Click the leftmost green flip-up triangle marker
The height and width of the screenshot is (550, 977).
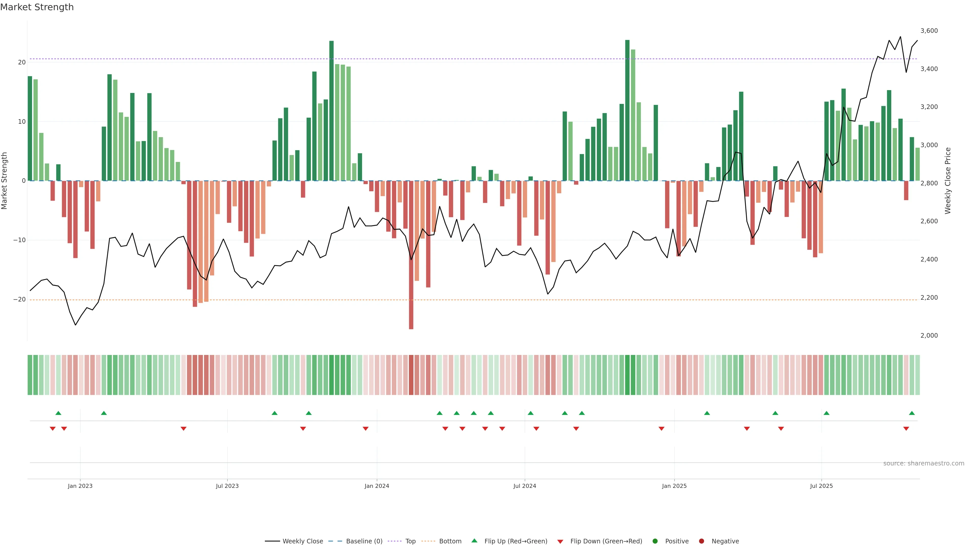58,413
